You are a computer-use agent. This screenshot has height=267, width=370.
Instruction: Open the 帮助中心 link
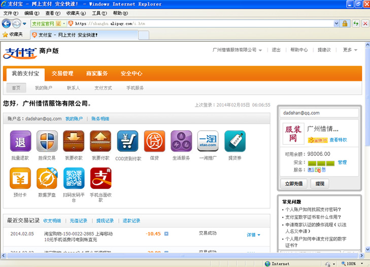(x=299, y=50)
